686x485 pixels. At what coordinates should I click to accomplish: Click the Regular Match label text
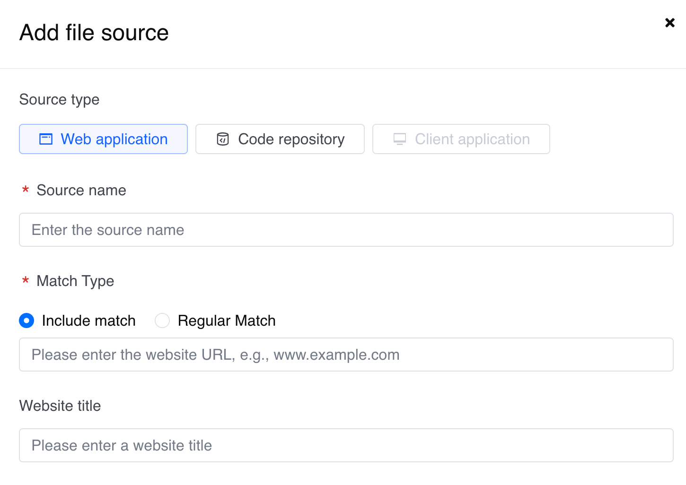(226, 320)
